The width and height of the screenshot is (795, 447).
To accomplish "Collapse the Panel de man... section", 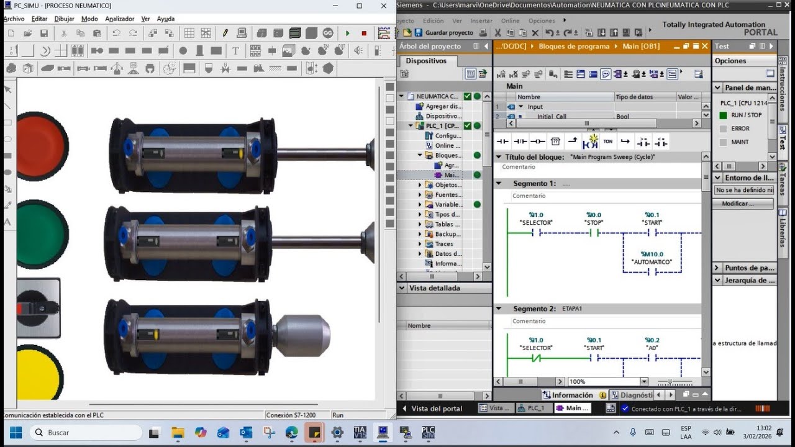I will point(718,88).
